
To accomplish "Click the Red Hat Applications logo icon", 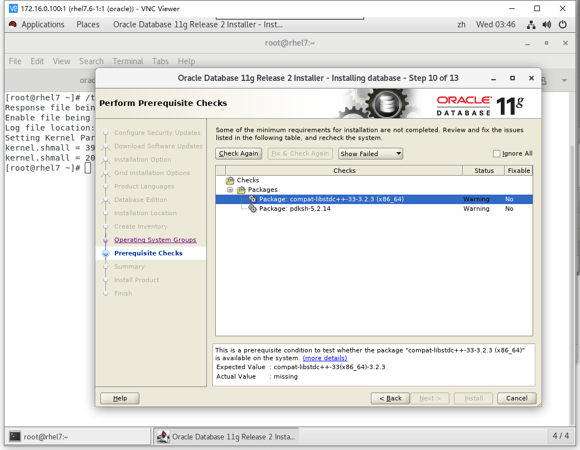I will (13, 25).
